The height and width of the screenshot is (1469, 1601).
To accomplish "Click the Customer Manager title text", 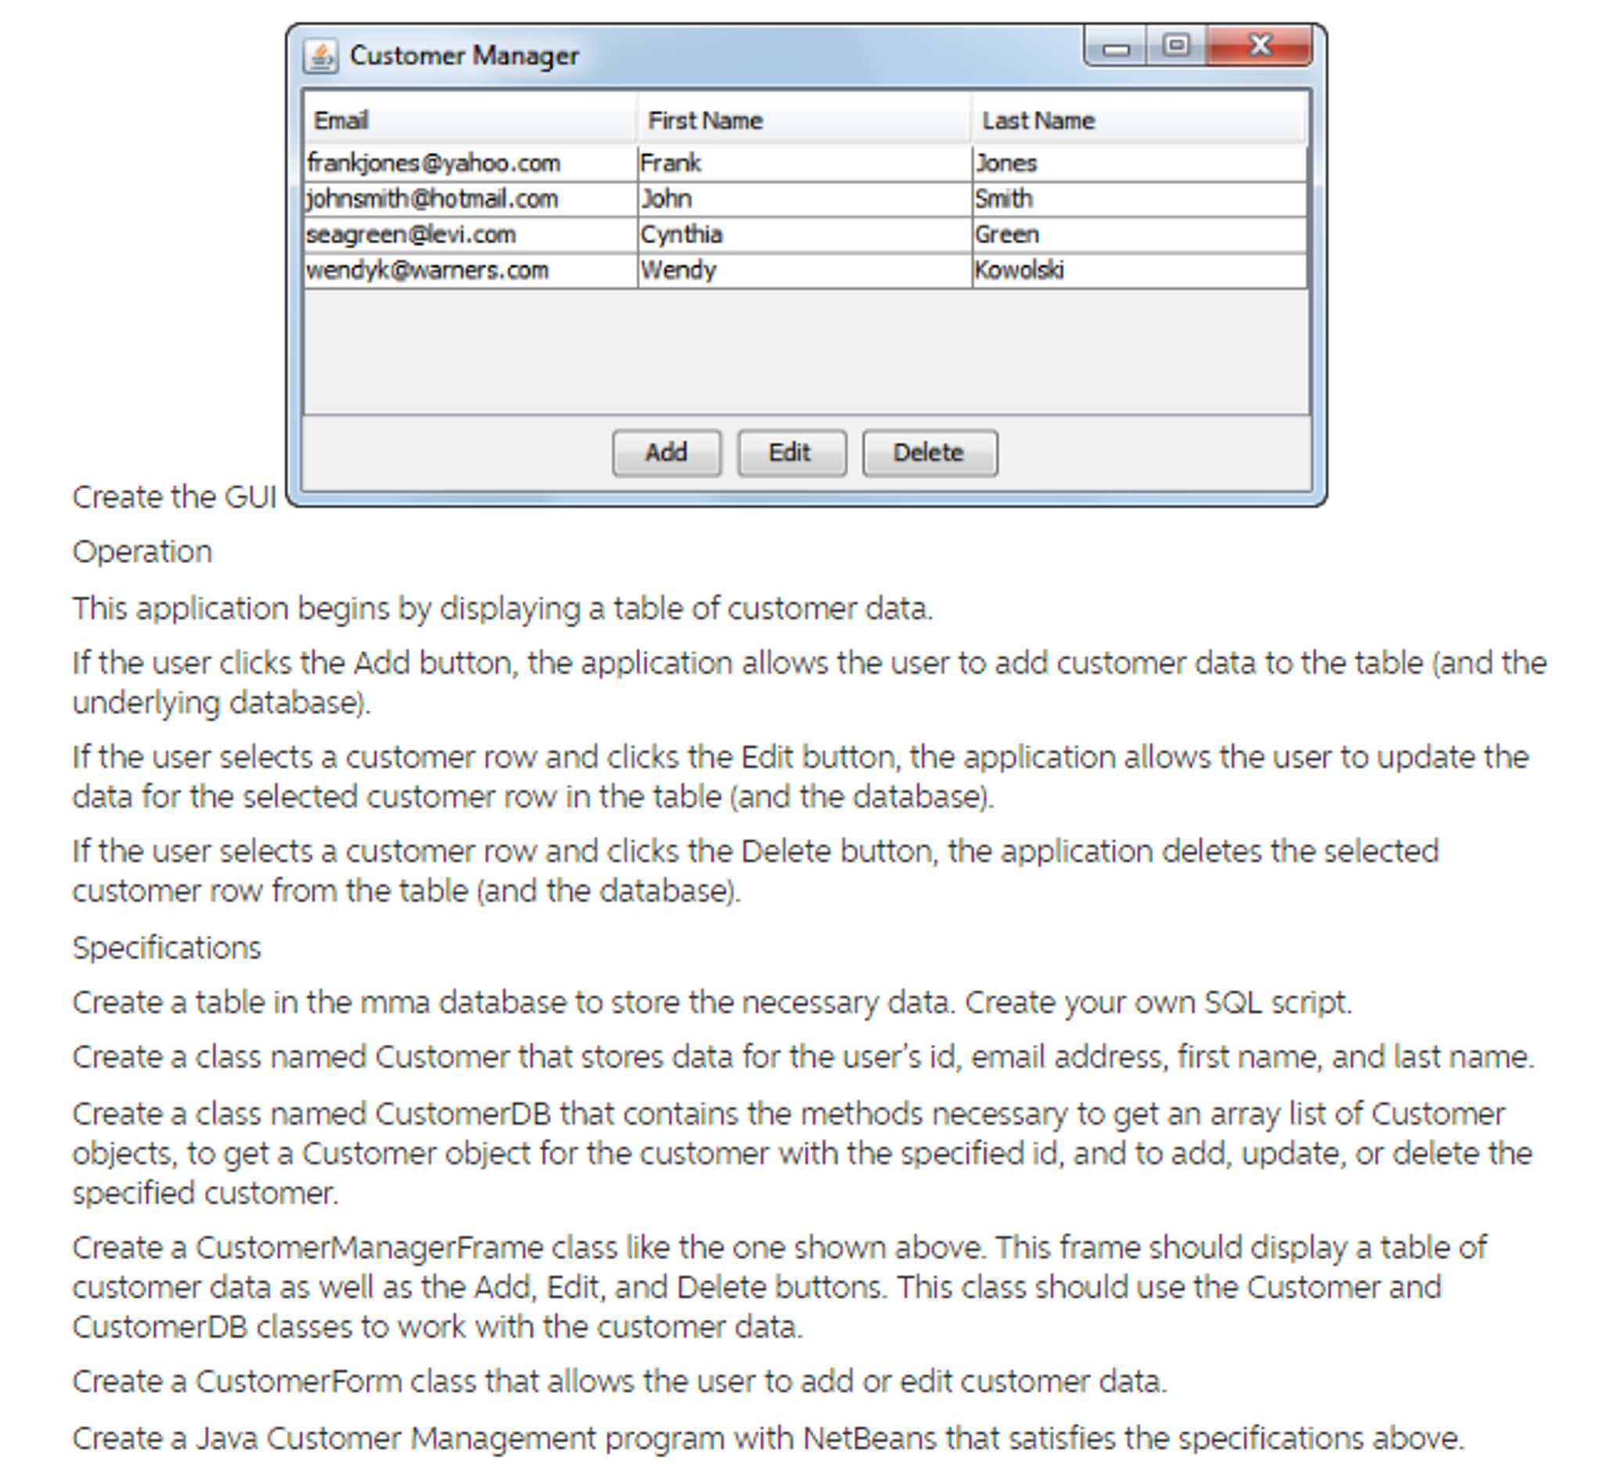I will click(x=465, y=56).
